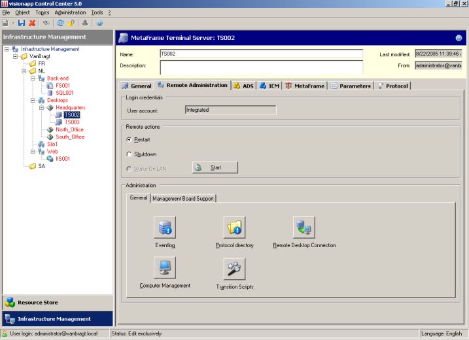Viewport: 469px width, 340px height.
Task: Collapse the Headquarters tree node
Action: pos(41,108)
